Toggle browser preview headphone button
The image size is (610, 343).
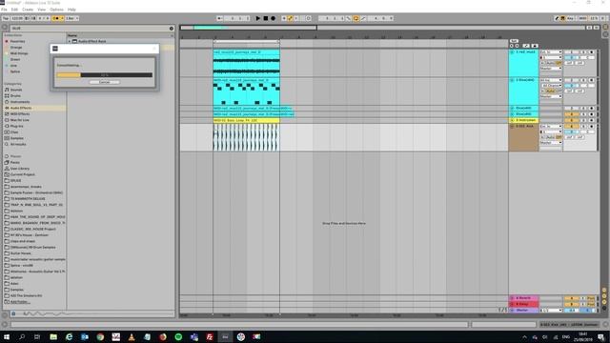[13, 313]
